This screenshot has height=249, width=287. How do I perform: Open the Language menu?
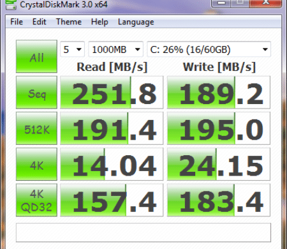(136, 22)
